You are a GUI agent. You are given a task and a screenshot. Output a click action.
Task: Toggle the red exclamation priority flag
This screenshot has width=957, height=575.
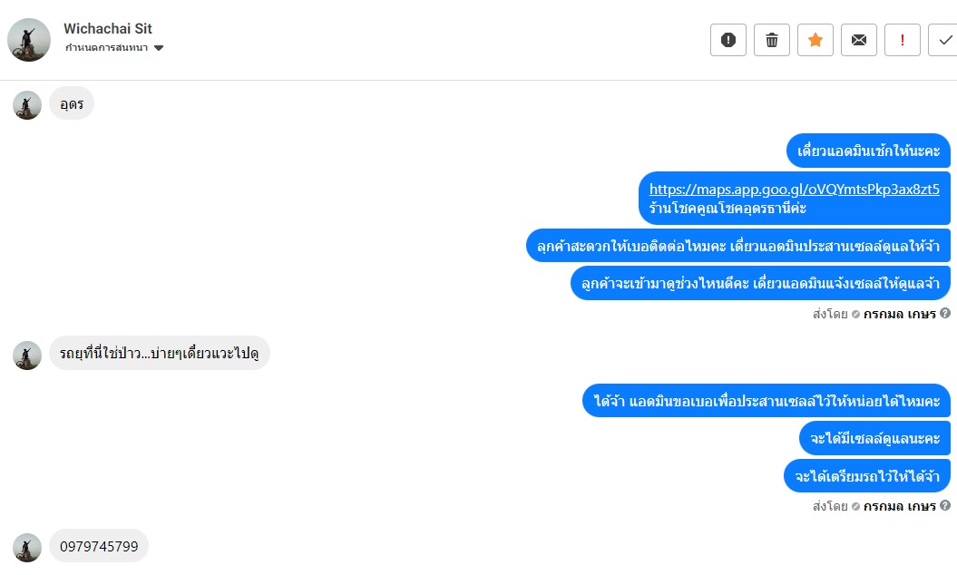pos(902,40)
